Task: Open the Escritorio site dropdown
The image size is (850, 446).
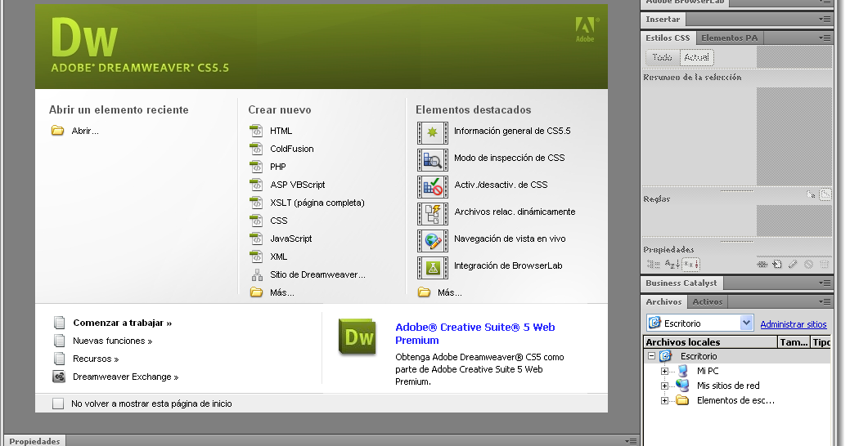Action: pyautogui.click(x=746, y=323)
